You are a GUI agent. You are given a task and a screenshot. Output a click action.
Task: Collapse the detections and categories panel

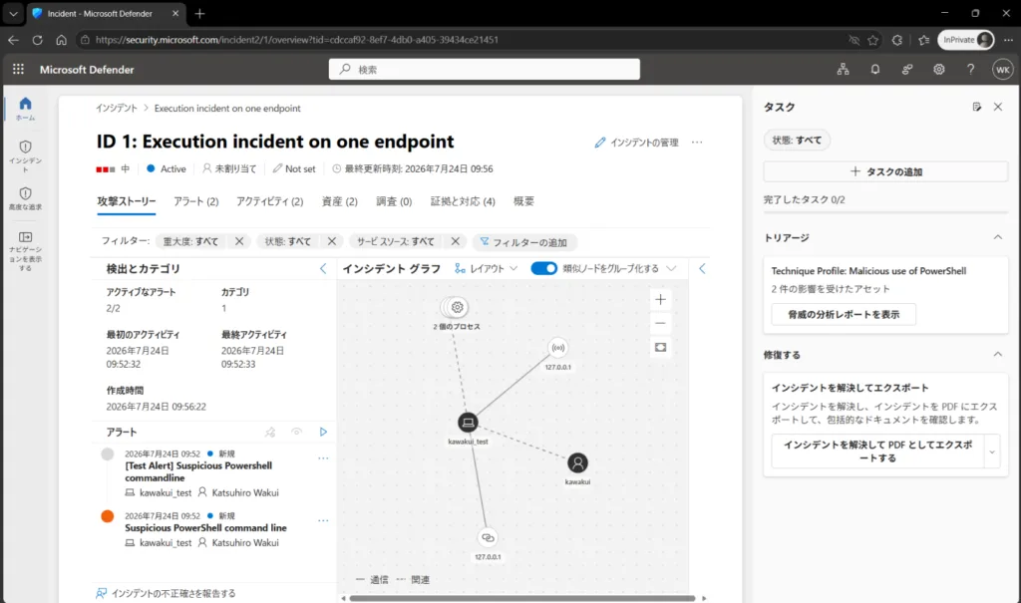tap(323, 268)
